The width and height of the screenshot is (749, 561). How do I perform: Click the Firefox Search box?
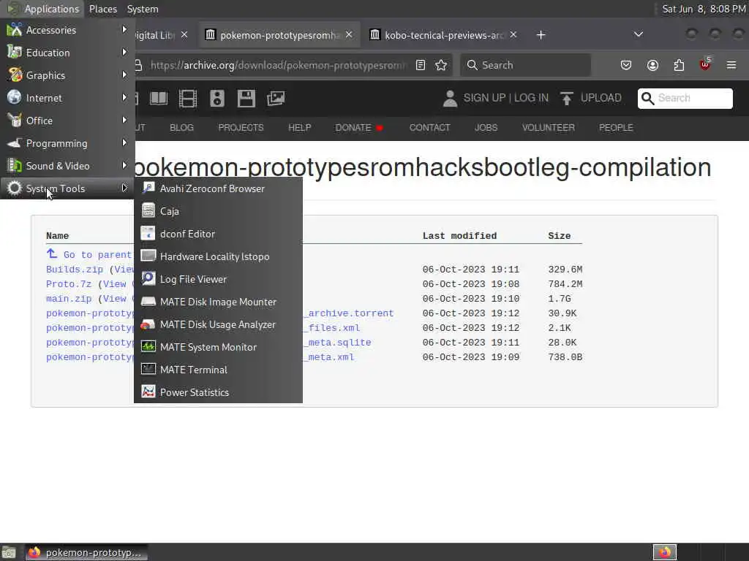point(525,65)
